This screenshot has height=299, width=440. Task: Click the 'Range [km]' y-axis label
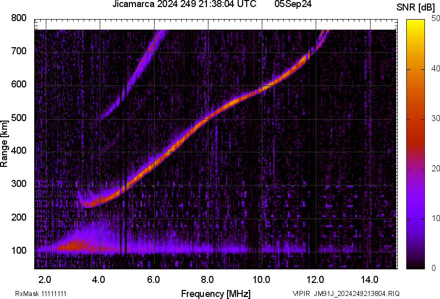click(4, 144)
